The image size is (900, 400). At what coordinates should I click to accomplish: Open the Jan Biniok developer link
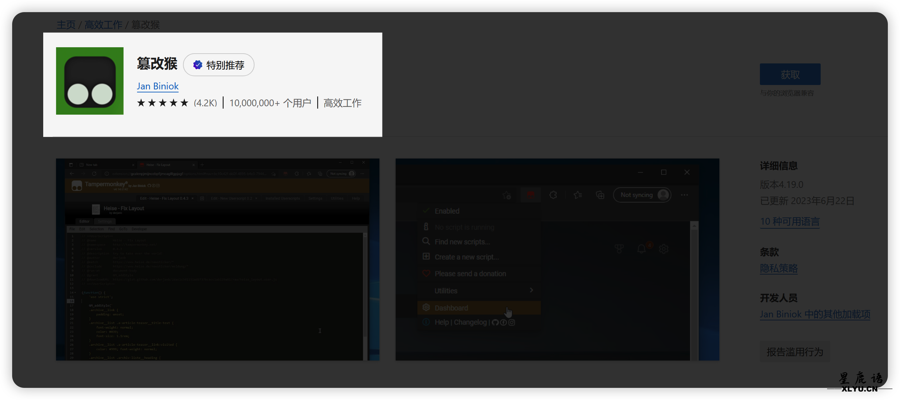pos(158,86)
